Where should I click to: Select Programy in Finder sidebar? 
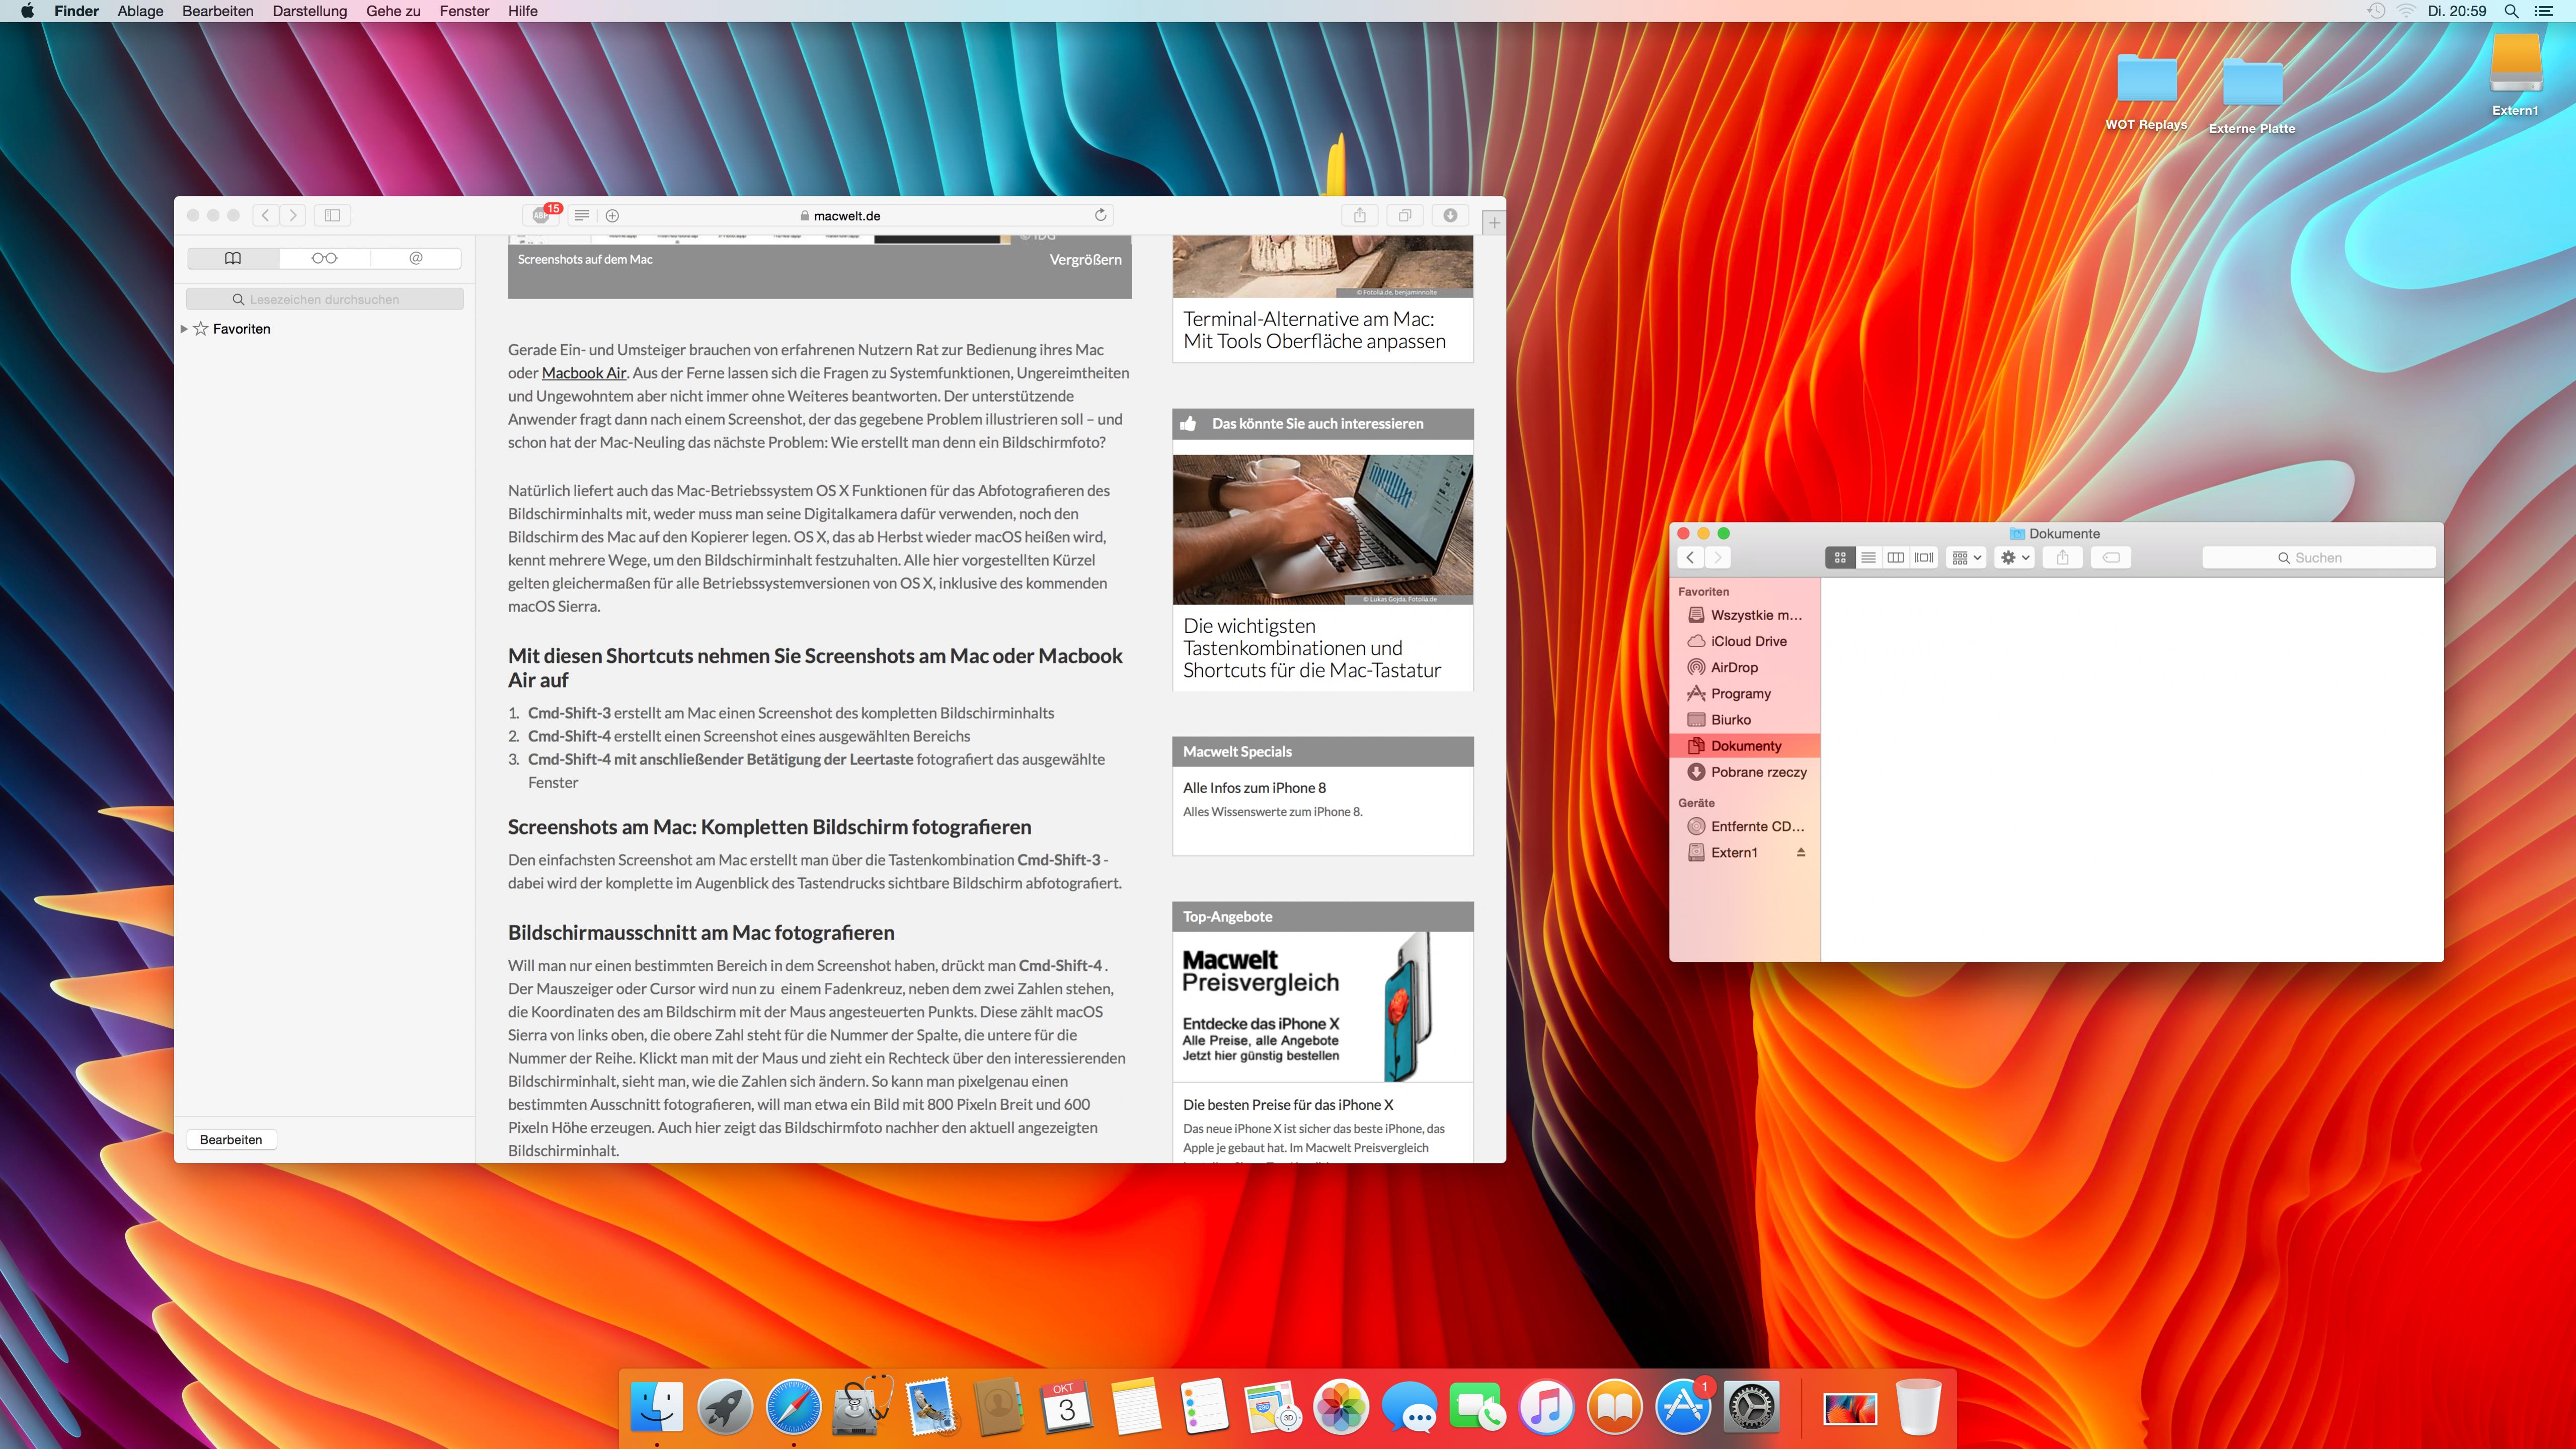click(x=1745, y=693)
